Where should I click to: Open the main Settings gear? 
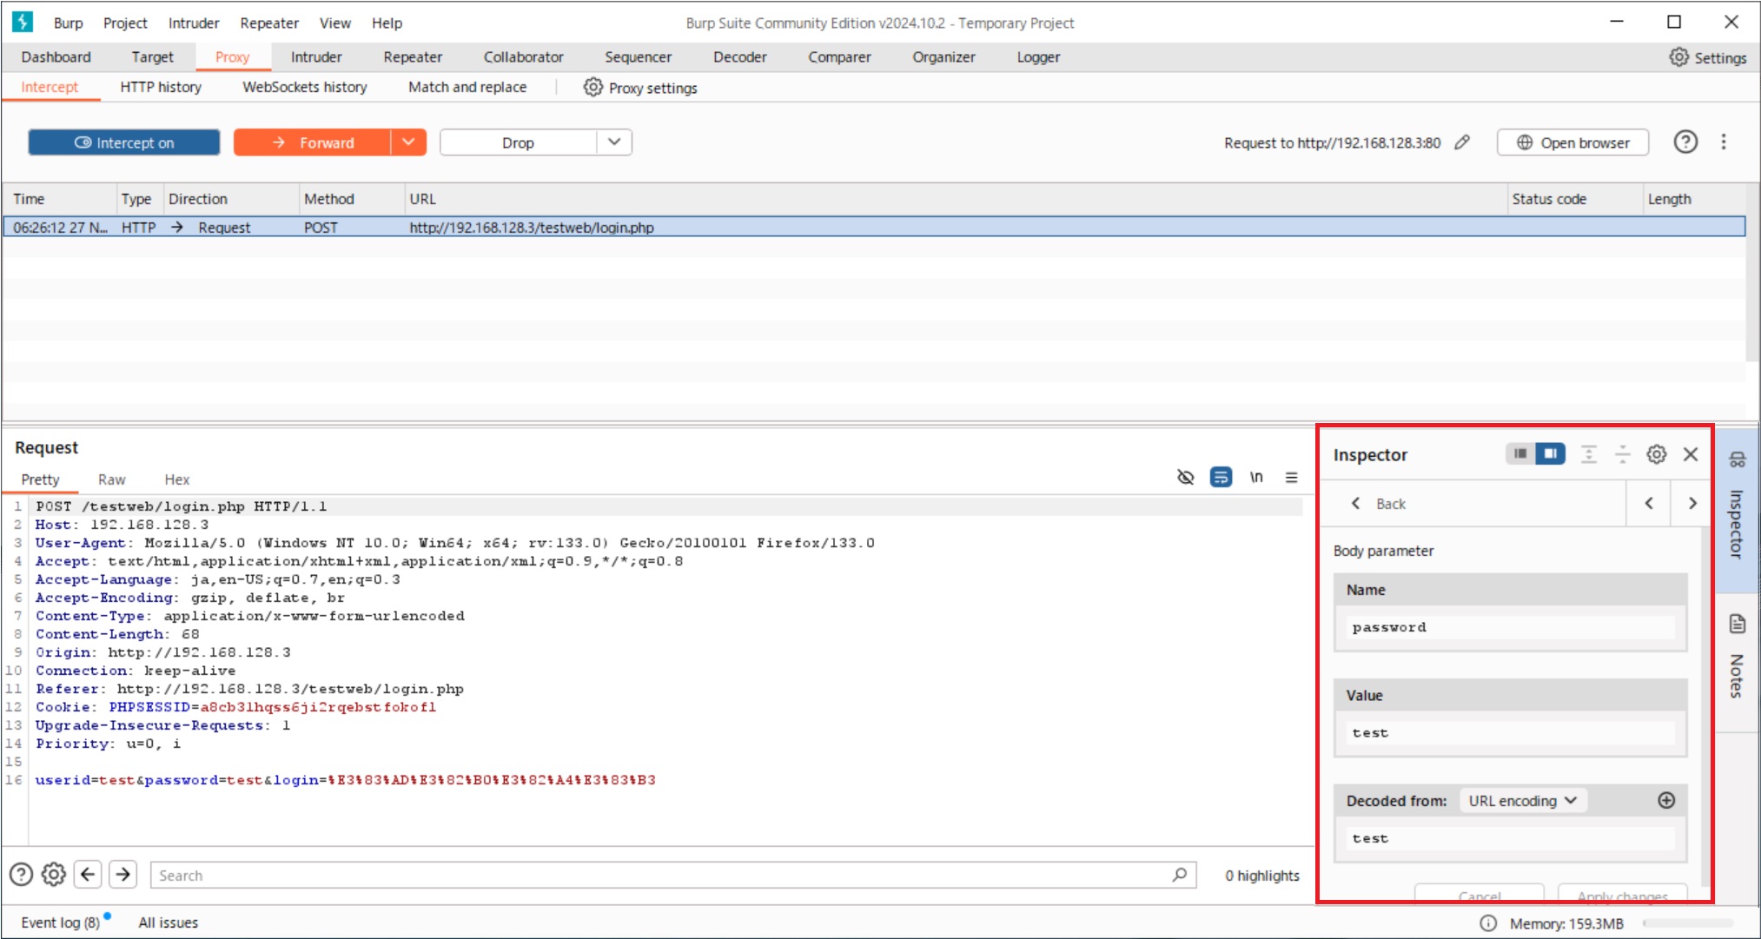1678,57
